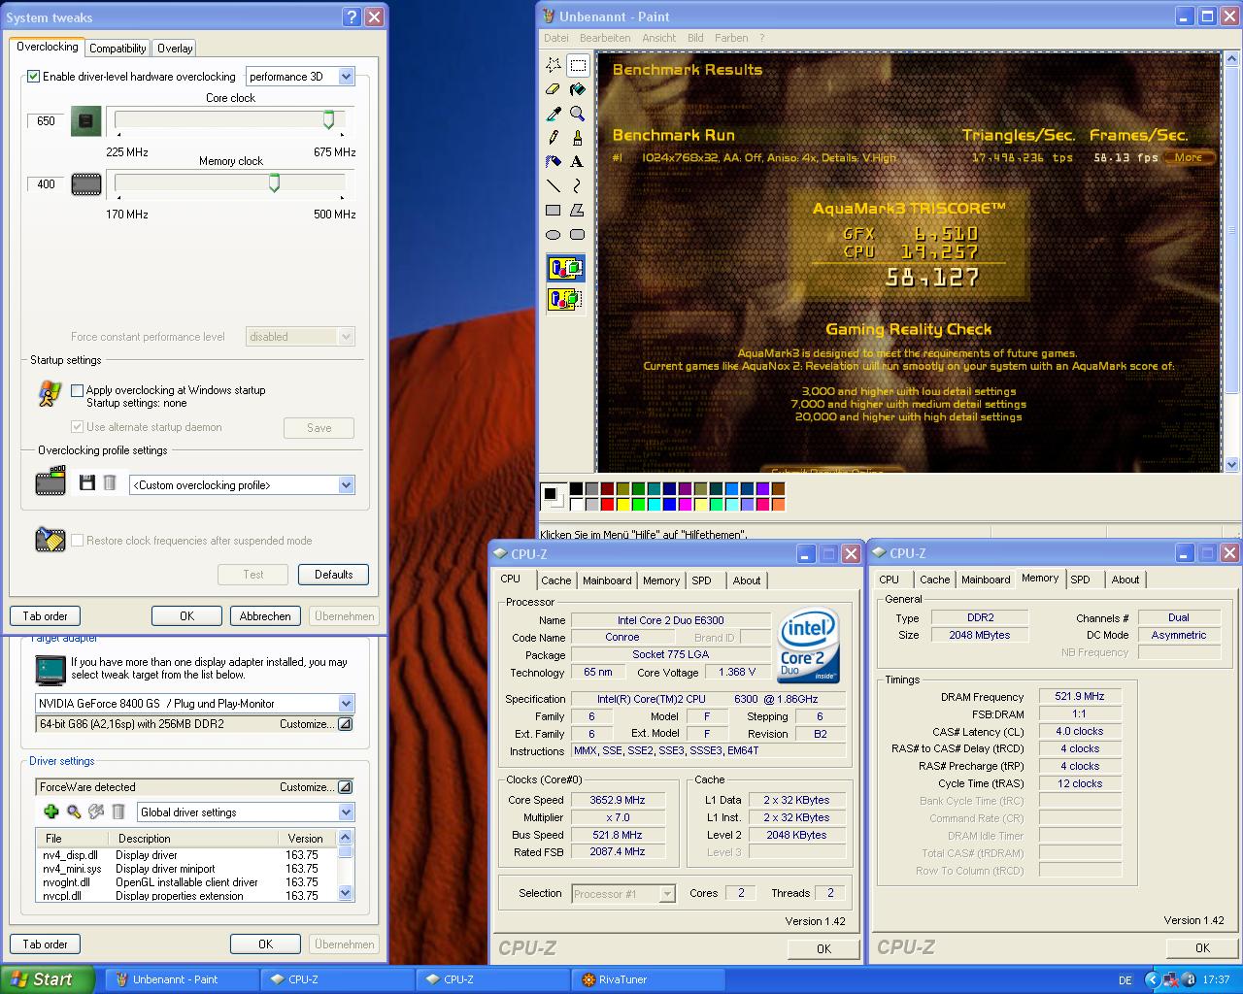Select the Free-Form Select tool in Paint
The height and width of the screenshot is (994, 1243).
click(554, 66)
